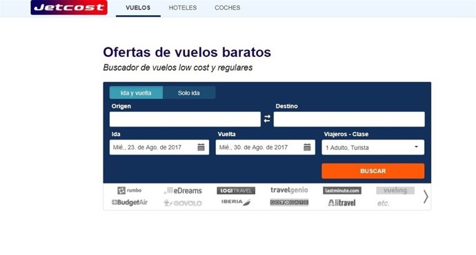This screenshot has height=255, width=476.
Task: Click the Ofertas de vuelos baratos heading
Action: pyautogui.click(x=187, y=52)
